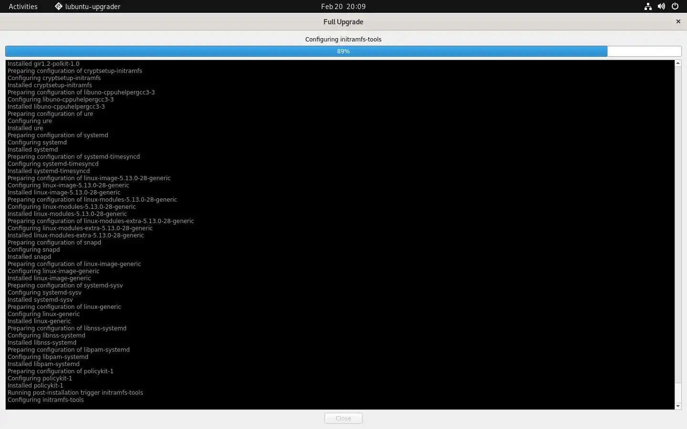Image resolution: width=687 pixels, height=429 pixels.
Task: Select 'Installed linux-image-generic' log line
Action: (x=49, y=278)
